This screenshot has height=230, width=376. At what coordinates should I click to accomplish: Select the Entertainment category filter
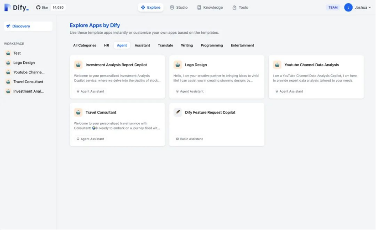tap(242, 45)
